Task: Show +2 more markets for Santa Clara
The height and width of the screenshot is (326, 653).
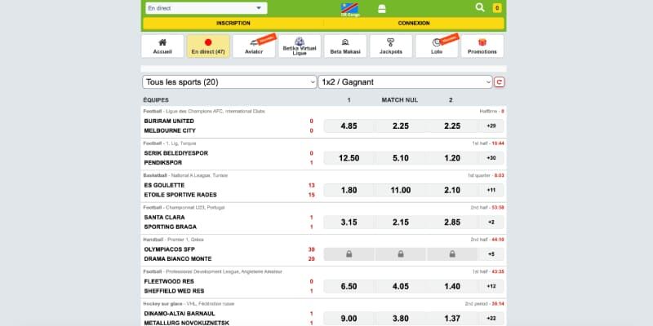Action: (x=491, y=222)
